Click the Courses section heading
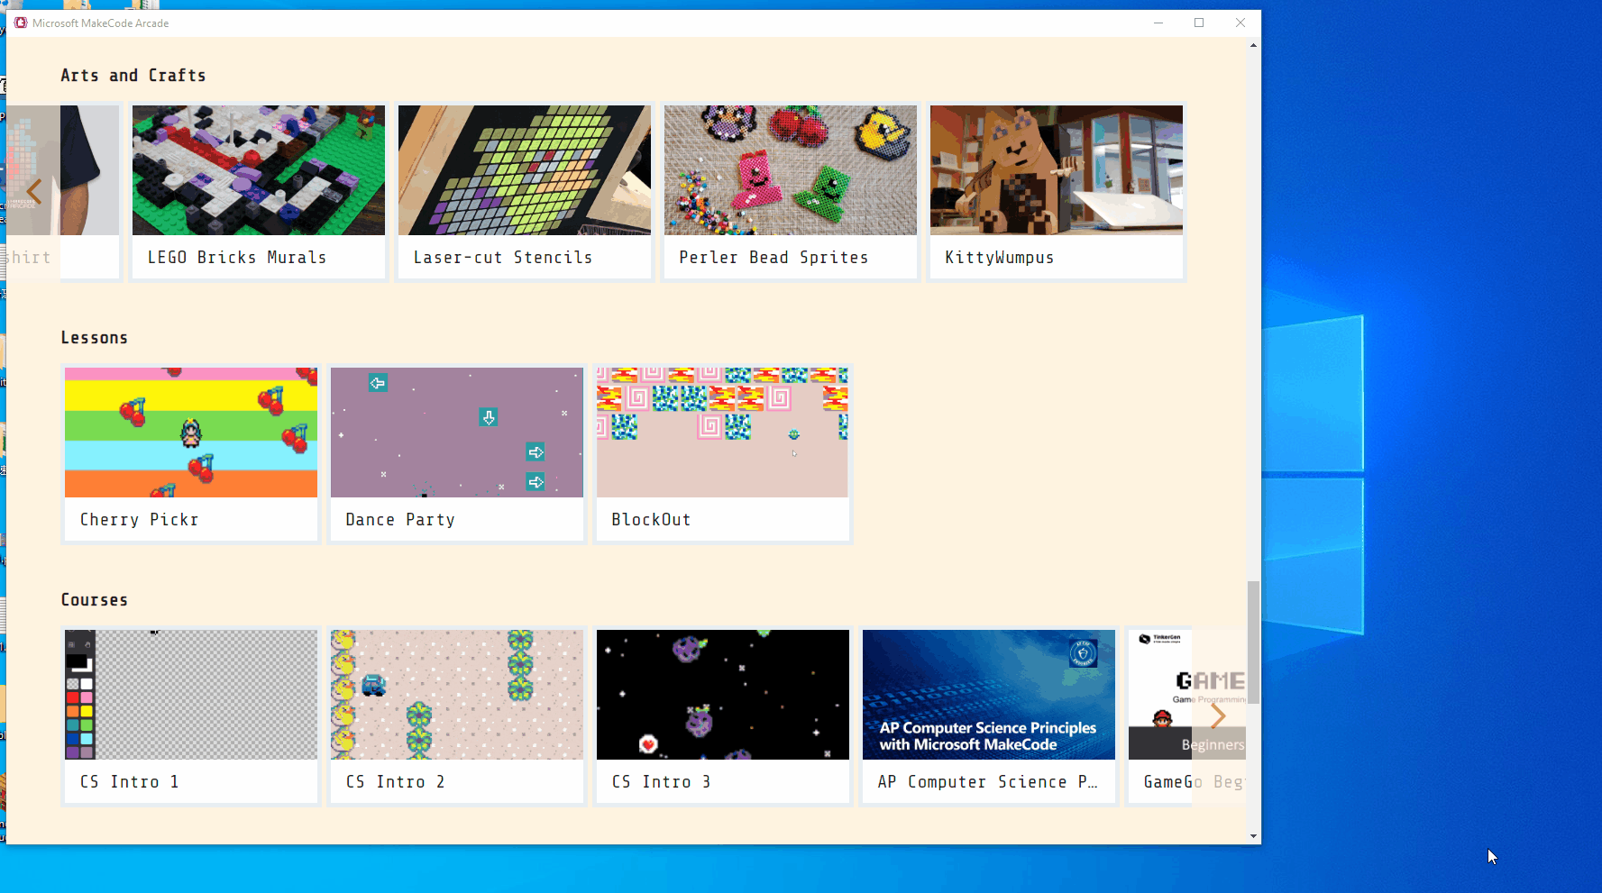 [x=95, y=600]
